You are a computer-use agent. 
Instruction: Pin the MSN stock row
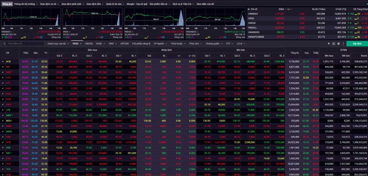[3, 126]
